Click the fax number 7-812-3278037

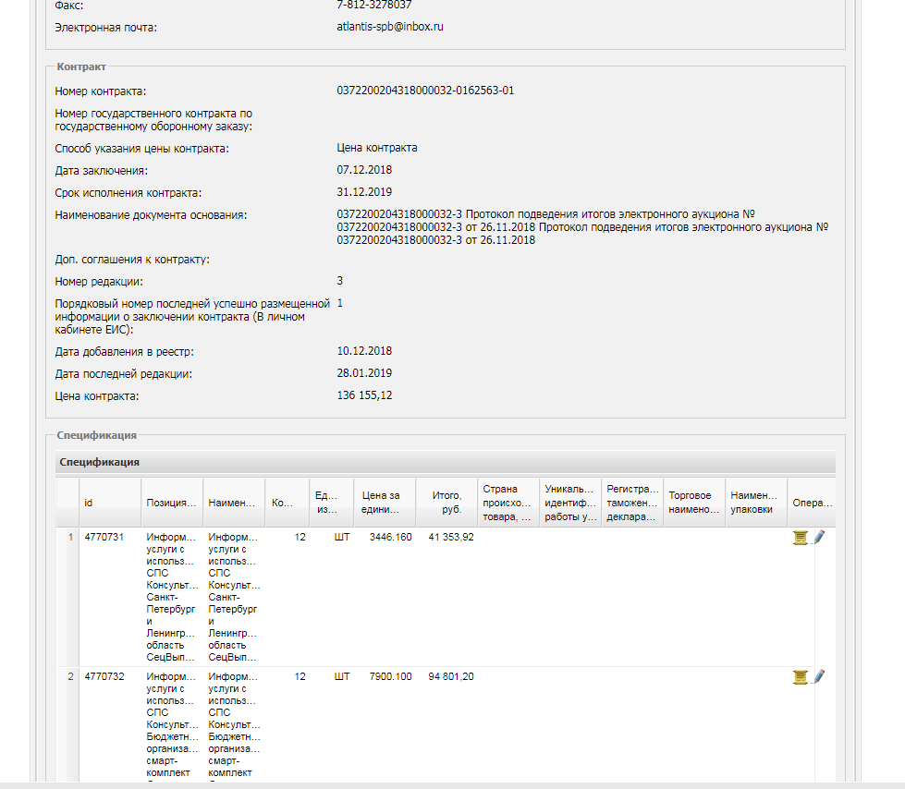click(374, 6)
